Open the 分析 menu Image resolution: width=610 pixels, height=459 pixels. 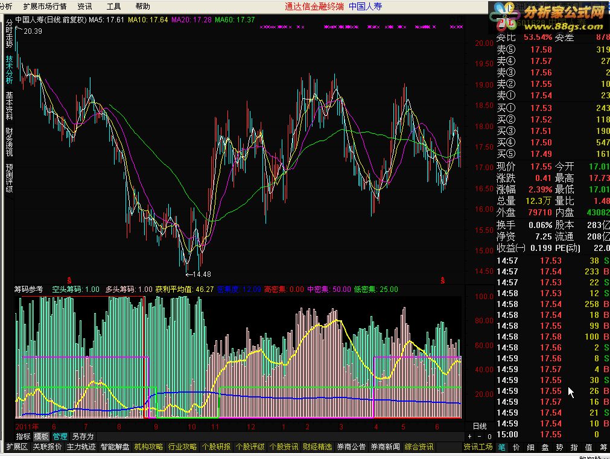[x=6, y=7]
